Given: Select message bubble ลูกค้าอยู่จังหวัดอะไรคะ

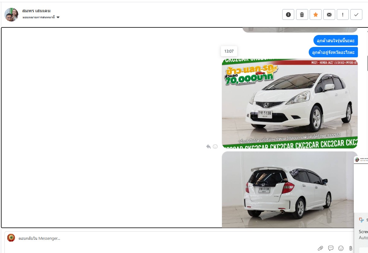Looking at the screenshot, I should [333, 52].
